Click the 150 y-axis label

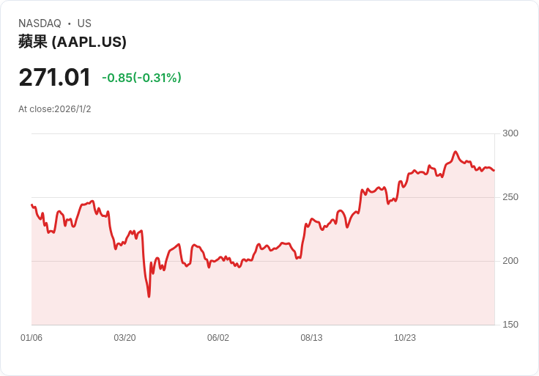[x=510, y=325]
